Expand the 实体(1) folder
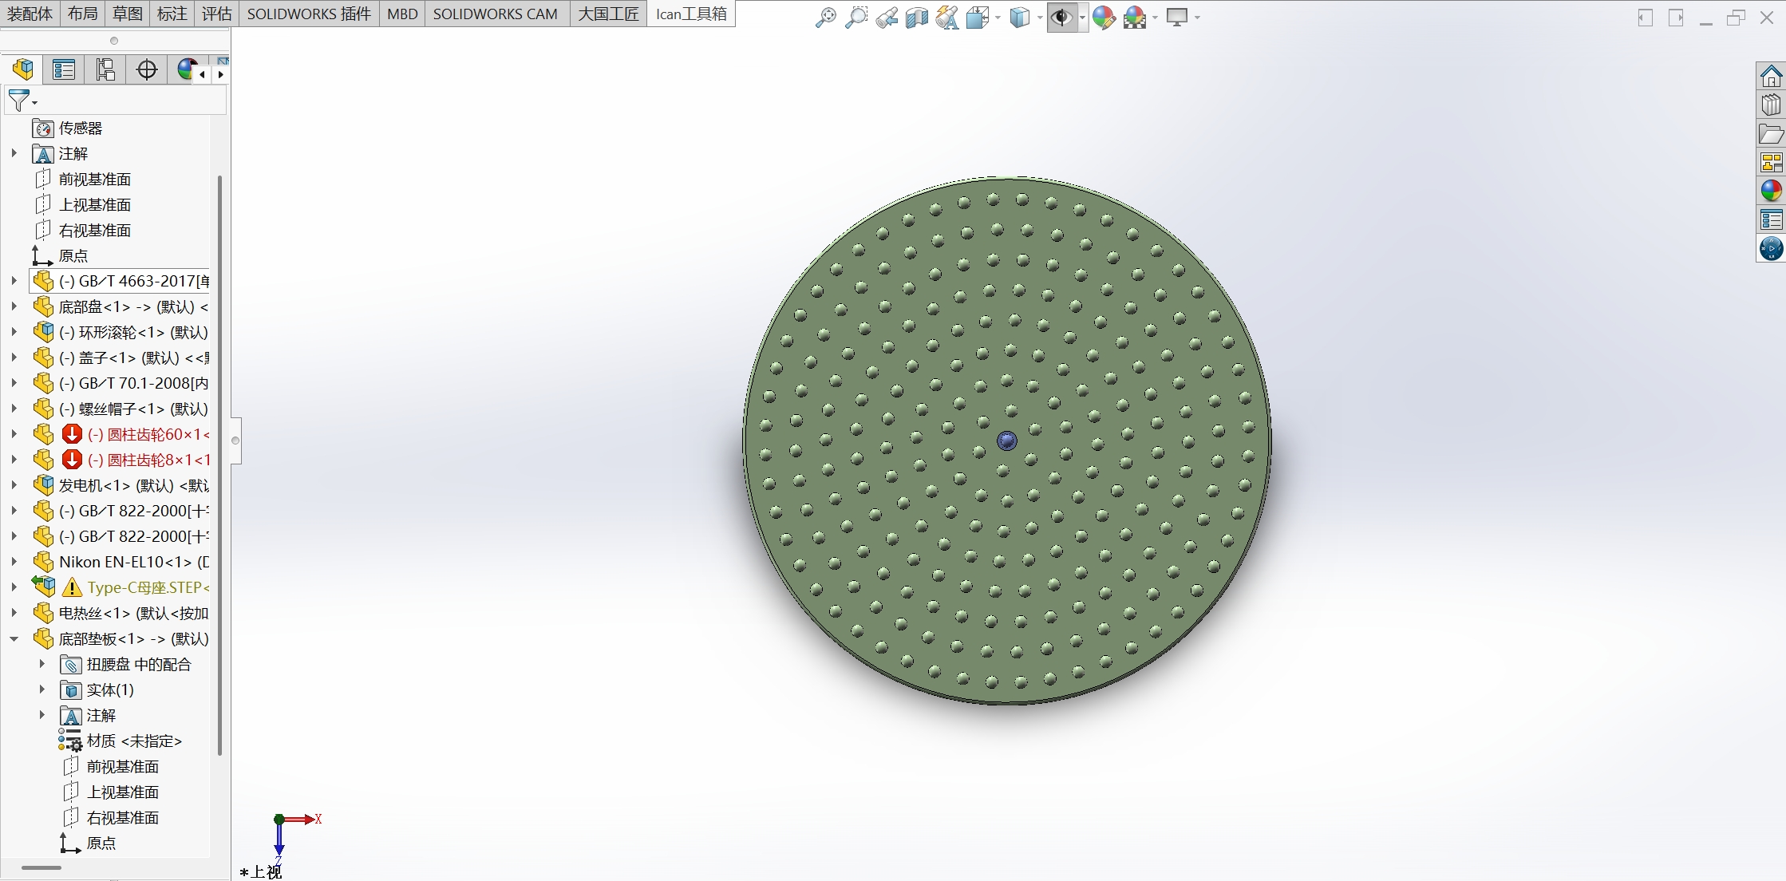This screenshot has width=1786, height=881. point(41,689)
